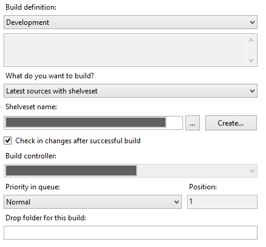The image size is (266, 247).
Task: Click the chevron arrow beside Normal priority
Action: click(x=176, y=202)
